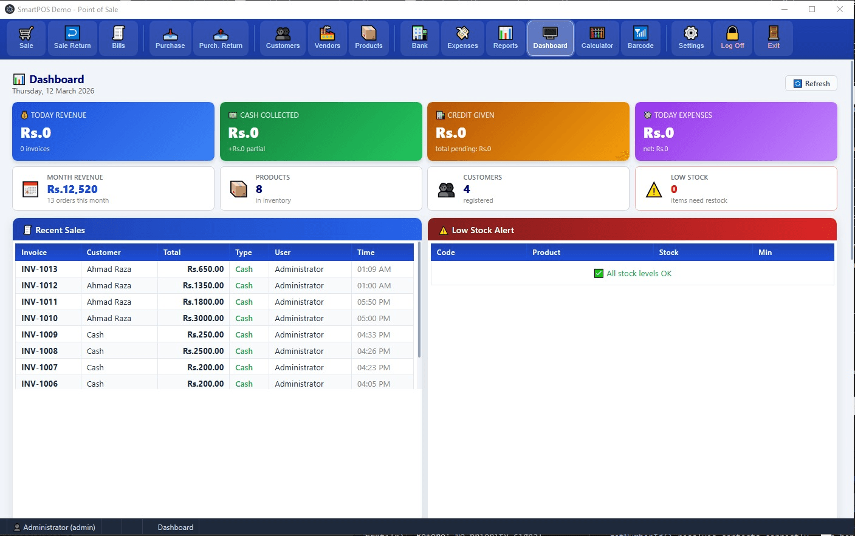855x536 pixels.
Task: Open the Purchase module icon
Action: [170, 38]
